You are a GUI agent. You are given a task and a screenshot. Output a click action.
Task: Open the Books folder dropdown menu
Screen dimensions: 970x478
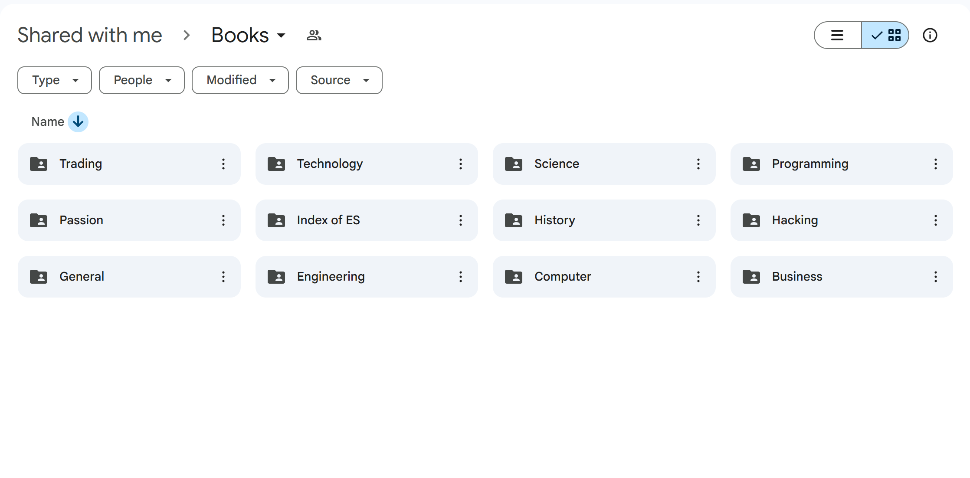(x=248, y=35)
